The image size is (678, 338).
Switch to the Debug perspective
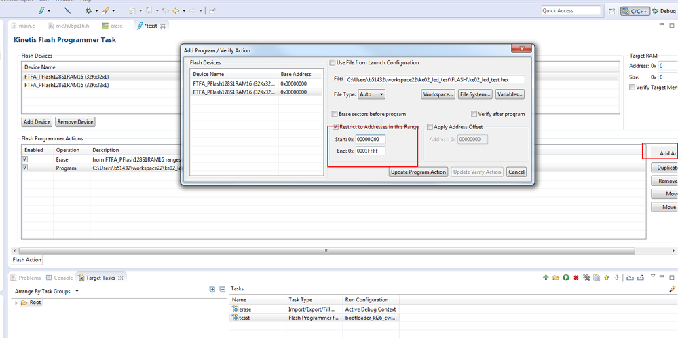click(x=664, y=11)
